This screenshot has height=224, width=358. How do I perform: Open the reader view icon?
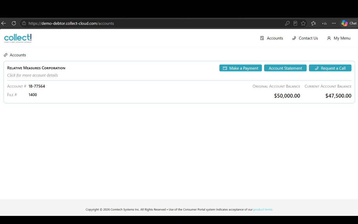[x=295, y=23]
